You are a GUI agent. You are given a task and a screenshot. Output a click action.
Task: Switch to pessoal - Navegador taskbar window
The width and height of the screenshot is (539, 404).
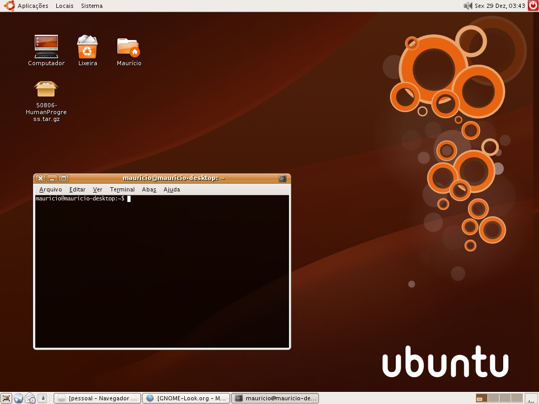pos(97,398)
